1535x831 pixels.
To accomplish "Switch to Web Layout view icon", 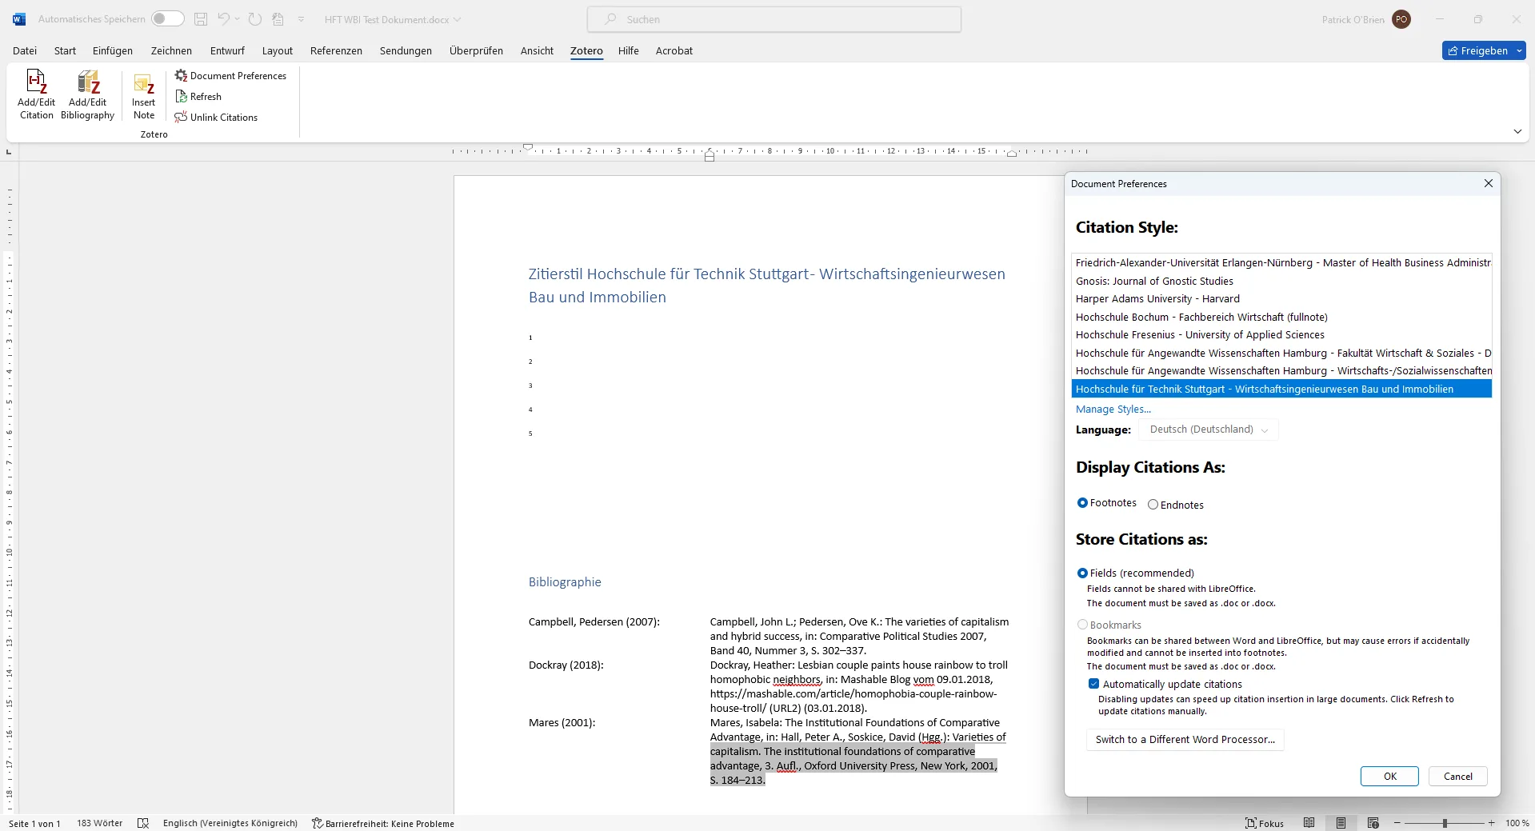I will 1373,823.
